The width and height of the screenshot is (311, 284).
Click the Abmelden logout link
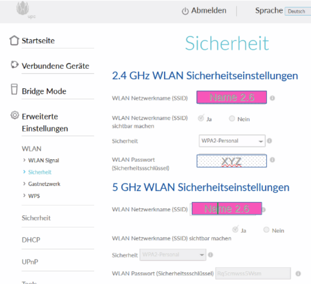(x=204, y=11)
